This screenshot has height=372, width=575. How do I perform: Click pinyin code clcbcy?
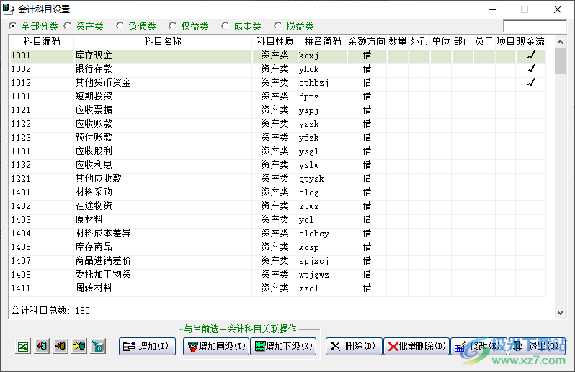(x=314, y=234)
